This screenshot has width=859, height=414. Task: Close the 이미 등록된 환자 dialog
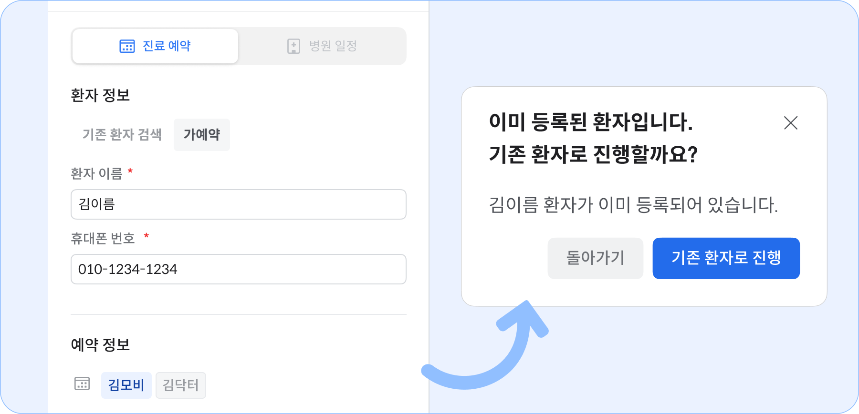(791, 123)
